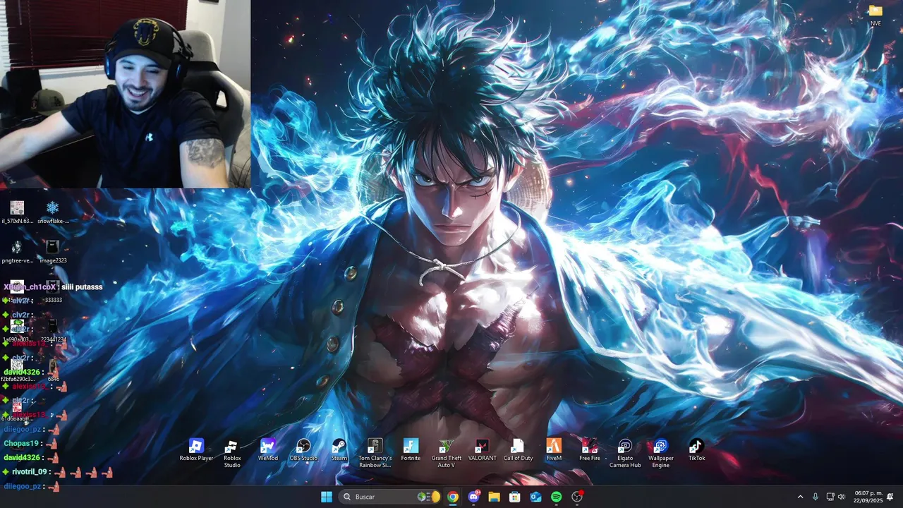Click the webcam overlay video
This screenshot has width=903, height=508.
pyautogui.click(x=125, y=94)
